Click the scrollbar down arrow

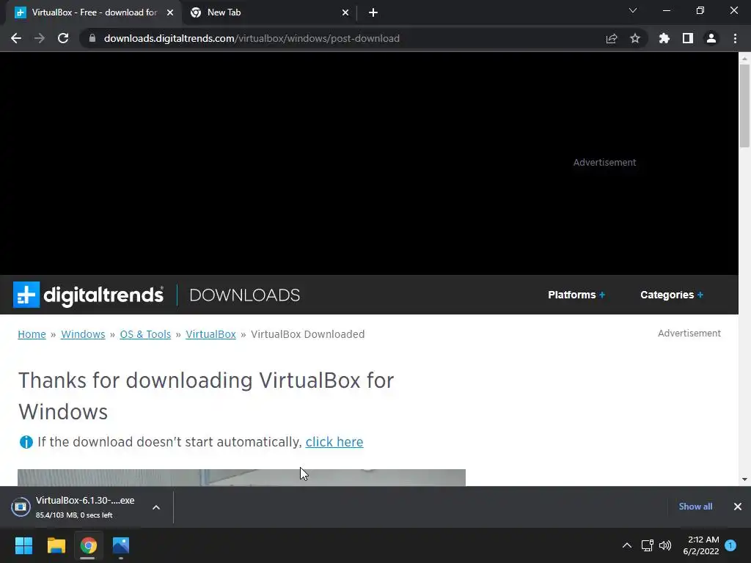click(744, 479)
